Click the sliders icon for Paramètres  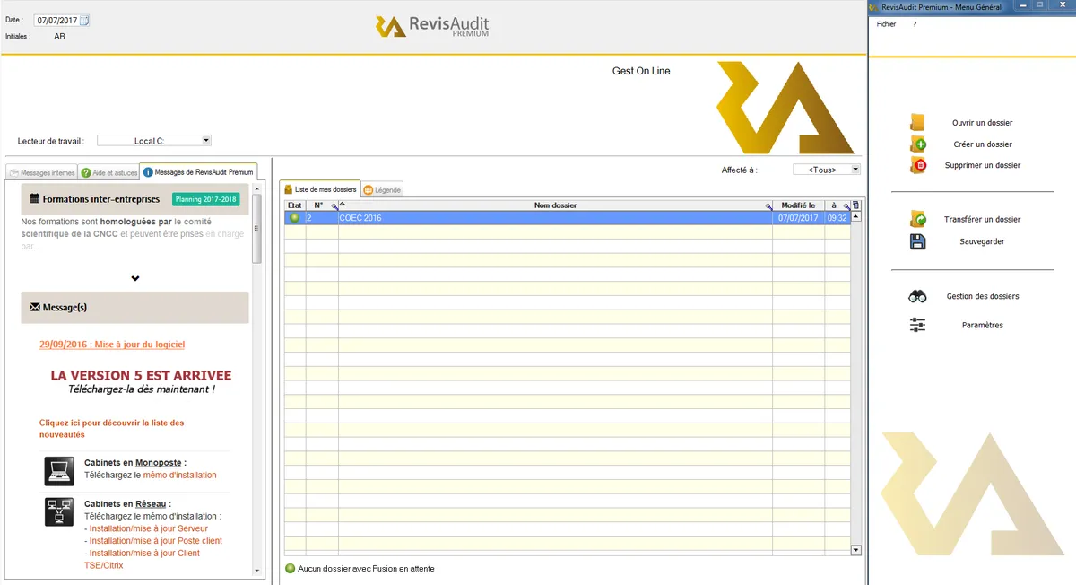(917, 325)
